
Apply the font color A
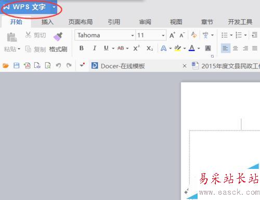pos(192,48)
